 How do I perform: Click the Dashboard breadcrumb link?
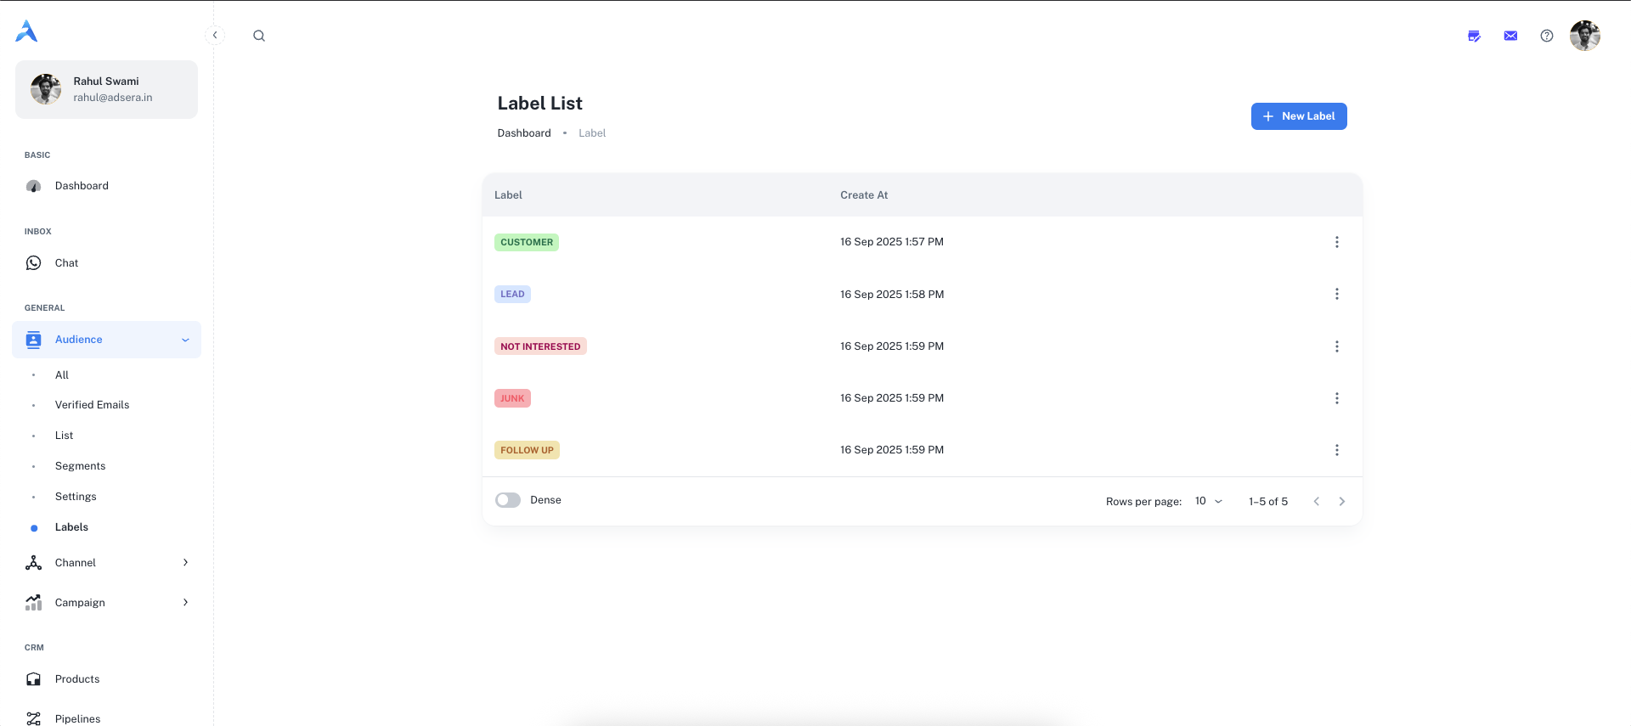coord(524,133)
